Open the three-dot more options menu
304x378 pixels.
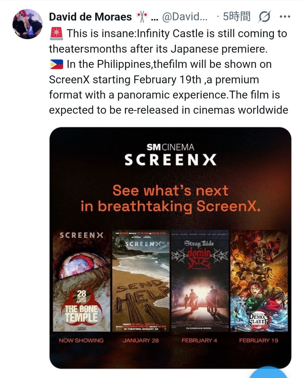(285, 17)
